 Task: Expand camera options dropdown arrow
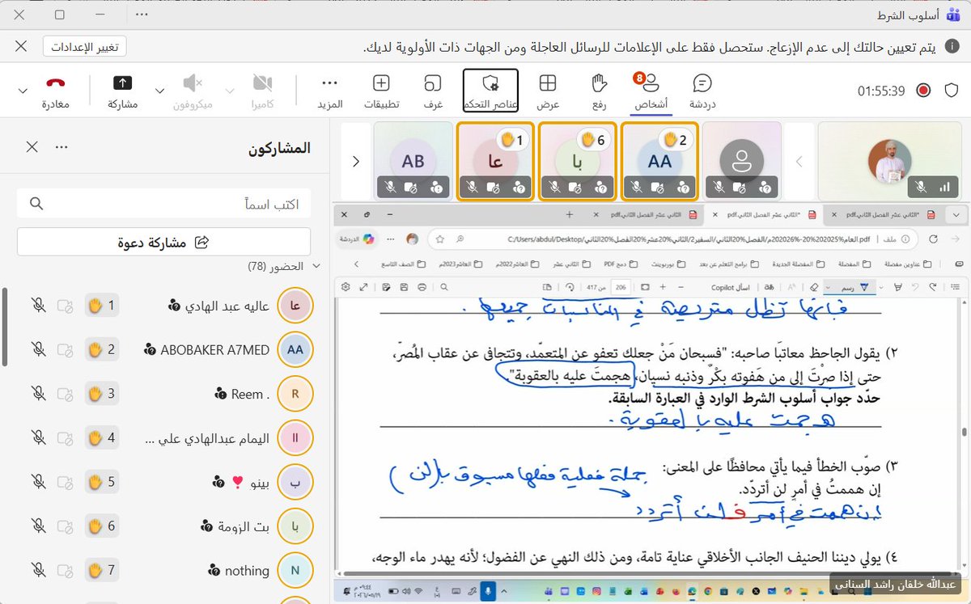[x=229, y=90]
